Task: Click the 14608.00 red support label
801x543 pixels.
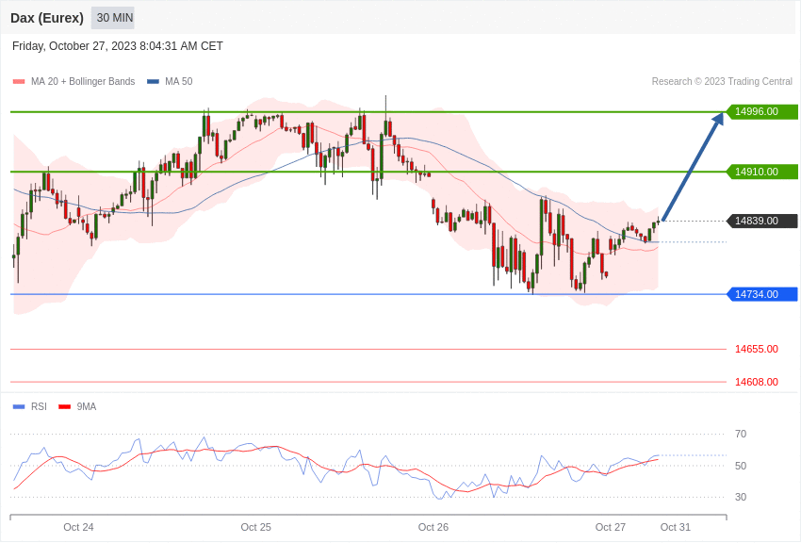Action: pos(757,382)
